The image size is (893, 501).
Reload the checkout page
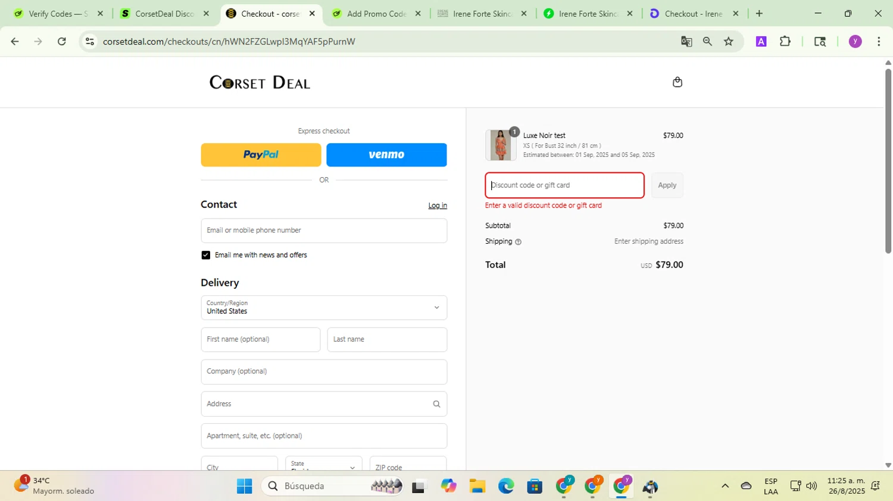pos(62,42)
